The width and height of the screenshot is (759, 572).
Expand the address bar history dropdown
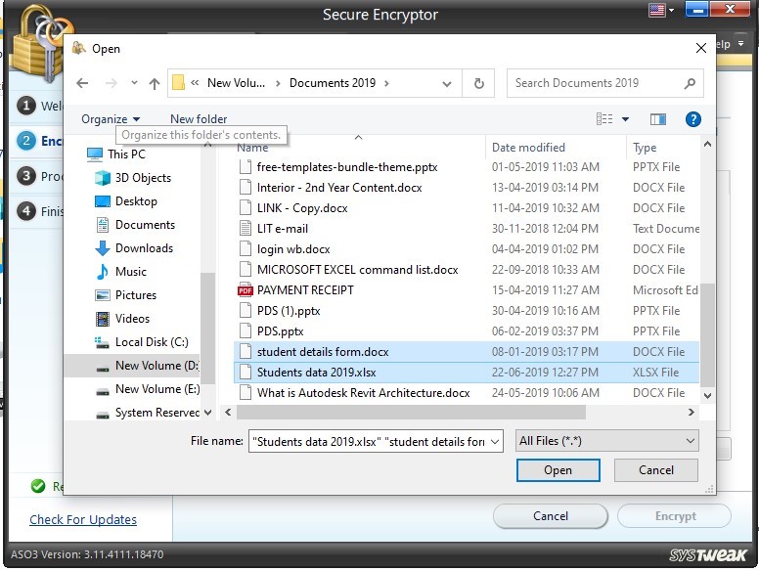click(x=447, y=84)
